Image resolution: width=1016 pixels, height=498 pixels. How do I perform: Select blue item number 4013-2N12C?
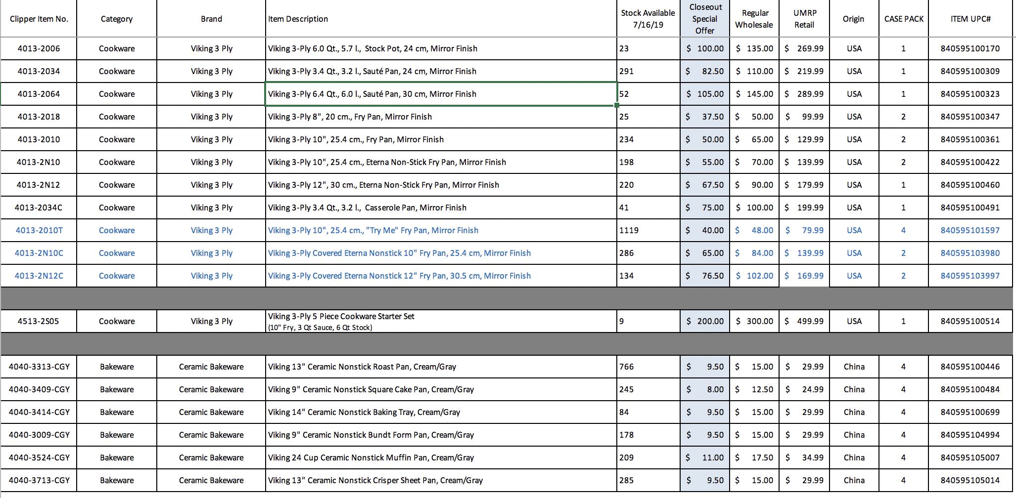click(39, 276)
